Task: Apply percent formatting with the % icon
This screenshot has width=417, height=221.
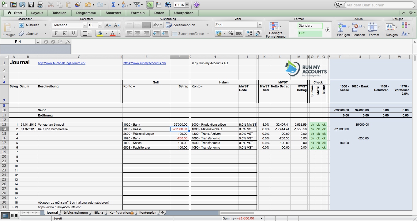Action: (231, 33)
